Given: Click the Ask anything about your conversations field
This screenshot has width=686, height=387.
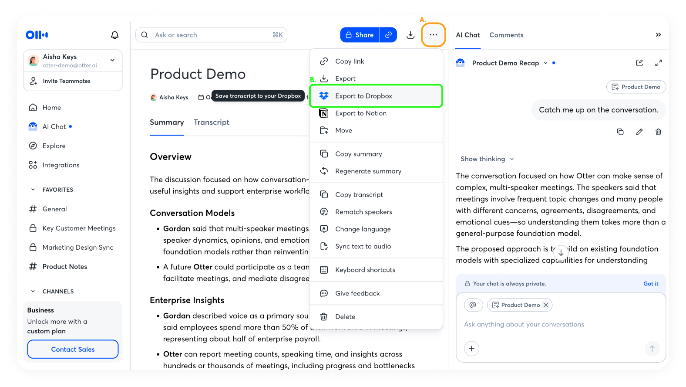Looking at the screenshot, I should pos(524,324).
